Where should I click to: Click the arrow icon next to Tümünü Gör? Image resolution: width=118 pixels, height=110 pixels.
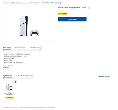[109, 77]
